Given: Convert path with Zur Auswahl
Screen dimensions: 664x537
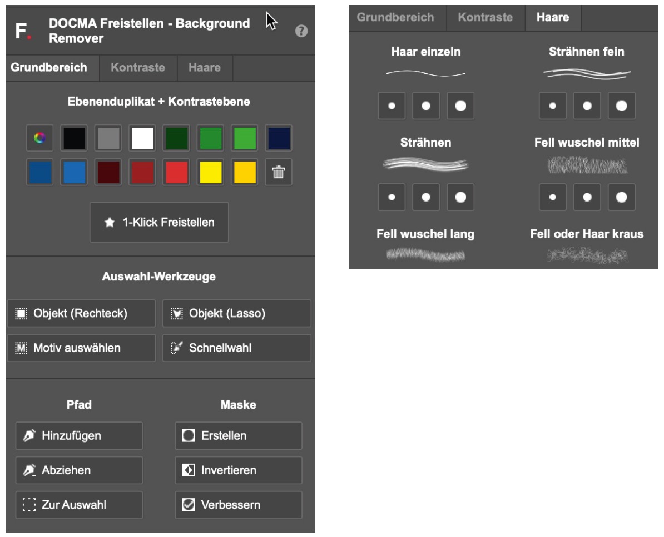Looking at the screenshot, I should [x=79, y=505].
